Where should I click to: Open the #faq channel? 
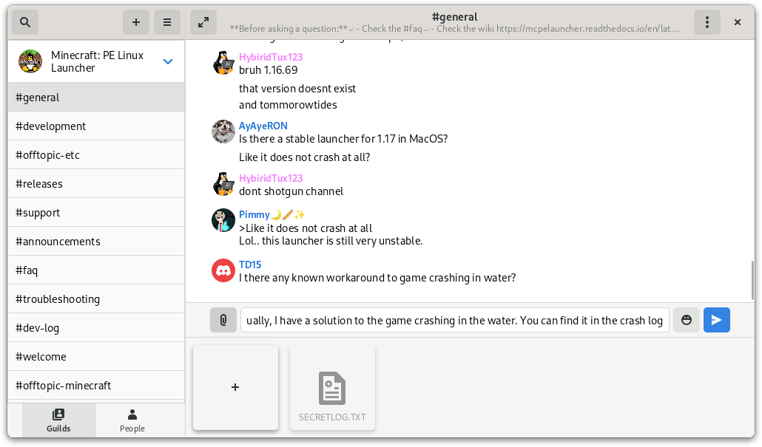coord(96,270)
